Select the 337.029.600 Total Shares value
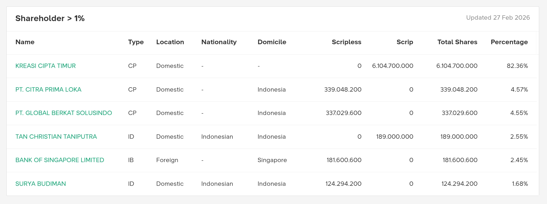The width and height of the screenshot is (547, 204). tap(459, 113)
